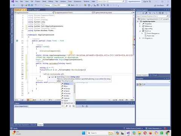Select the Solution node in Solution Explorer
The height and width of the screenshot is (136, 181).
click(153, 19)
